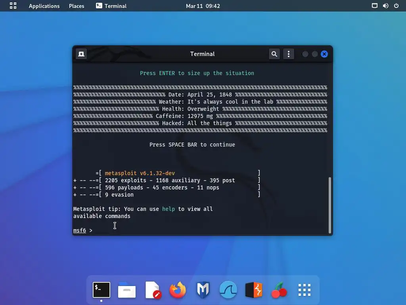Minimize the Terminal window
406x305 pixels.
305,54
